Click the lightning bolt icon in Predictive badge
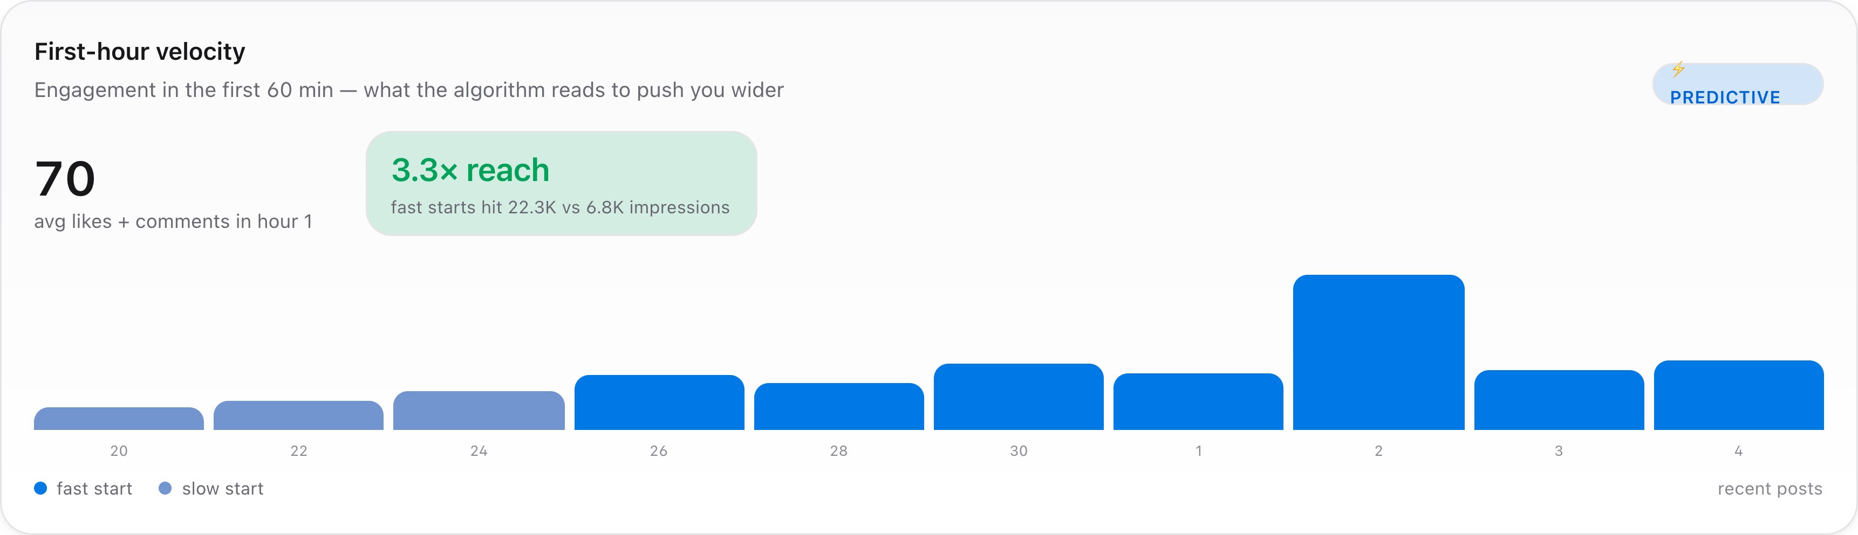Viewport: 1858px width, 535px height. click(1678, 69)
